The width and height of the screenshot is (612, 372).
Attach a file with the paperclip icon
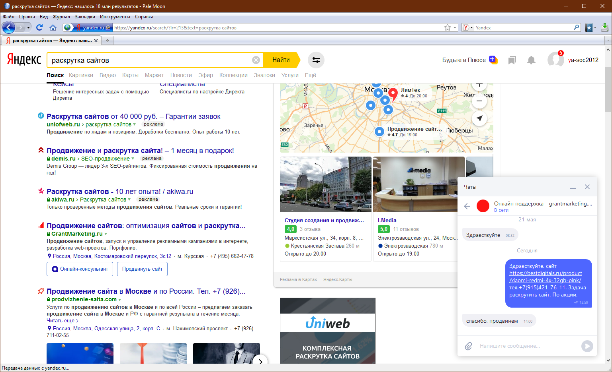click(x=469, y=346)
